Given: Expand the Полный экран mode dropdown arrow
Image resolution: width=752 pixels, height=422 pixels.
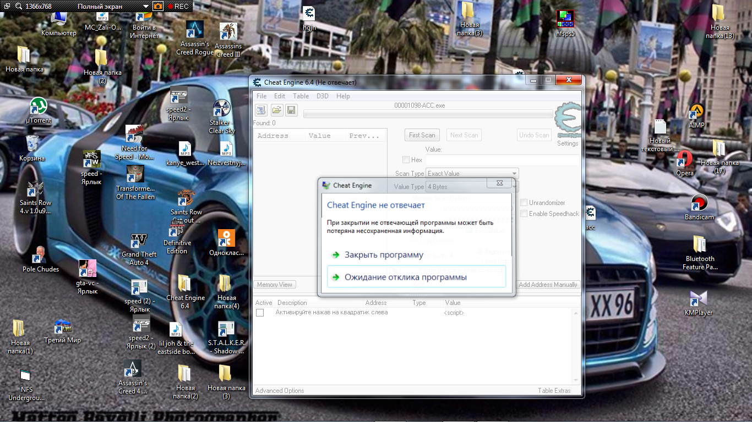Looking at the screenshot, I should point(145,7).
